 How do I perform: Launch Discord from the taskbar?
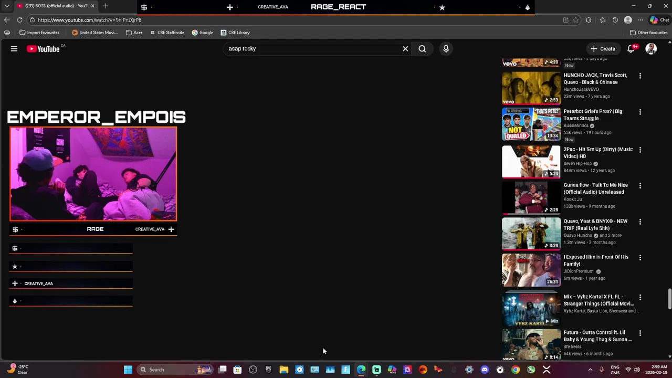485,370
